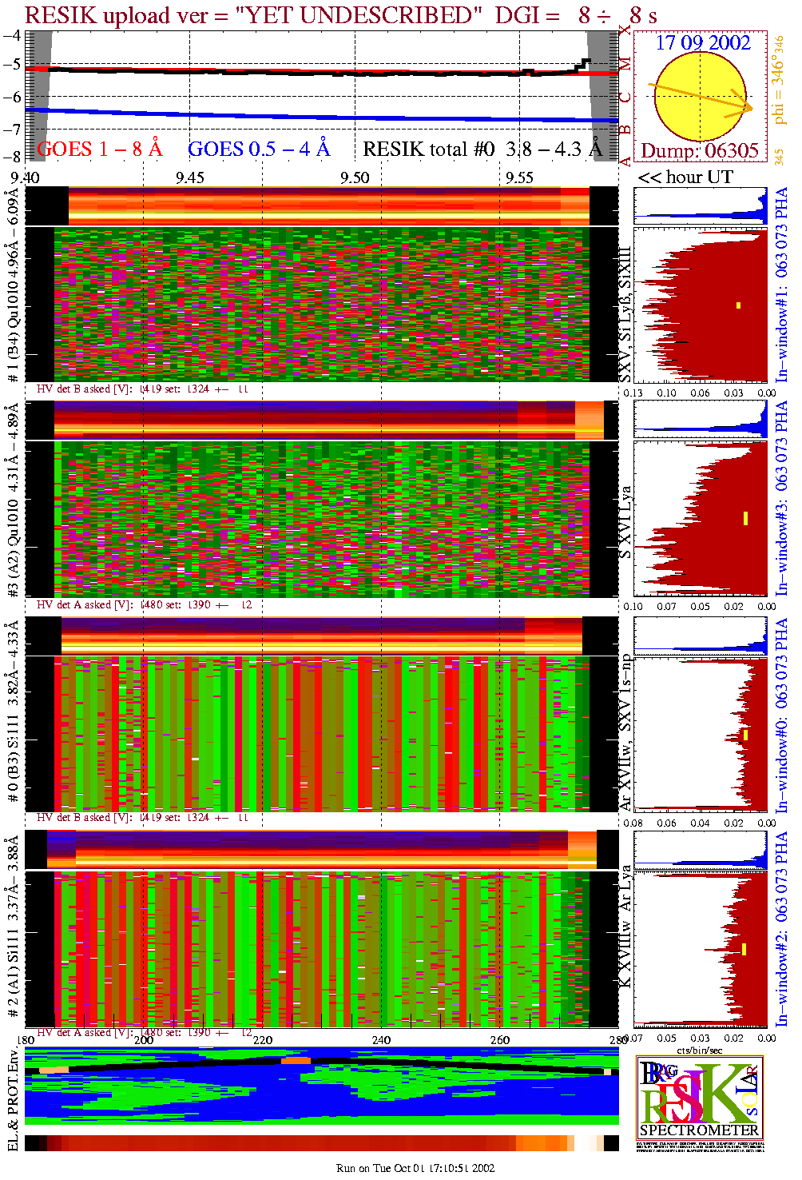Click the orange segment in the environment panel

295,1061
